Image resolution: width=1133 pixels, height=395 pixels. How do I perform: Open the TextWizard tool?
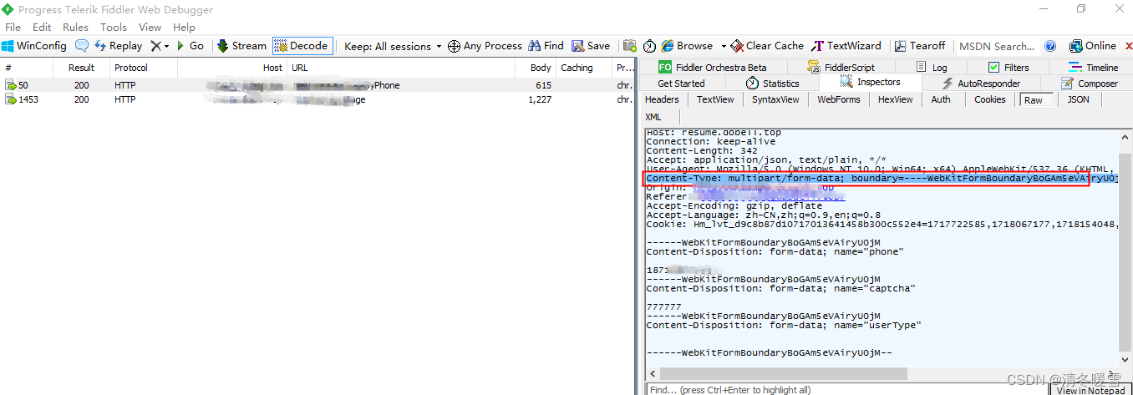846,46
